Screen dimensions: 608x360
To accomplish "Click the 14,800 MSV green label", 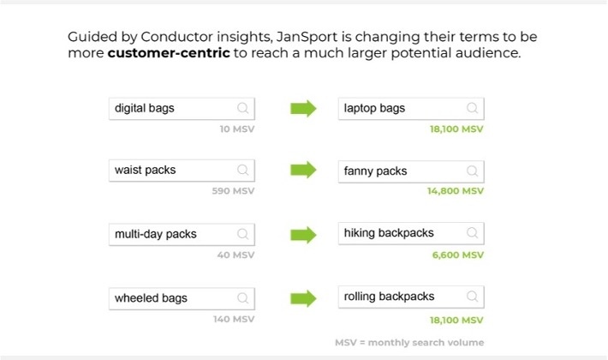I will click(x=456, y=192).
